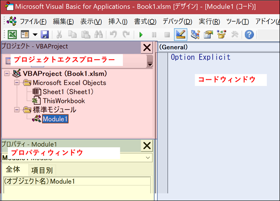Open the Properties Window toolbar icon
The width and height of the screenshot is (280, 201).
(x=208, y=34)
